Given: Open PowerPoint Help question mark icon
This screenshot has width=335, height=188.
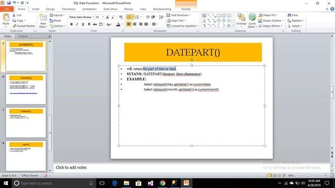Looking at the screenshot, I should coord(332,9).
